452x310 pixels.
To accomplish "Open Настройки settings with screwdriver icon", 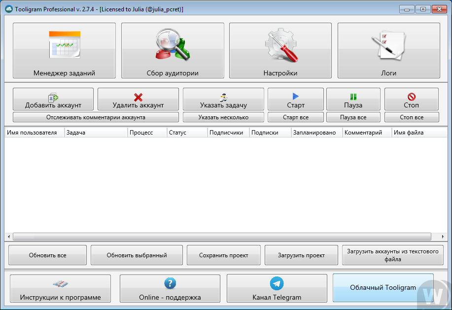I will pos(280,50).
